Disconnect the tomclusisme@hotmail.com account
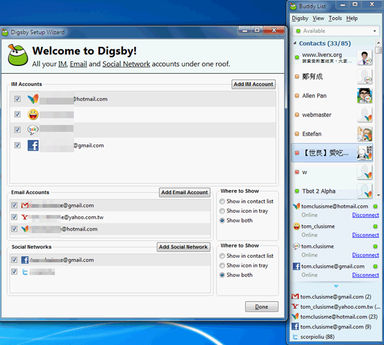This screenshot has height=345, width=384. (365, 215)
